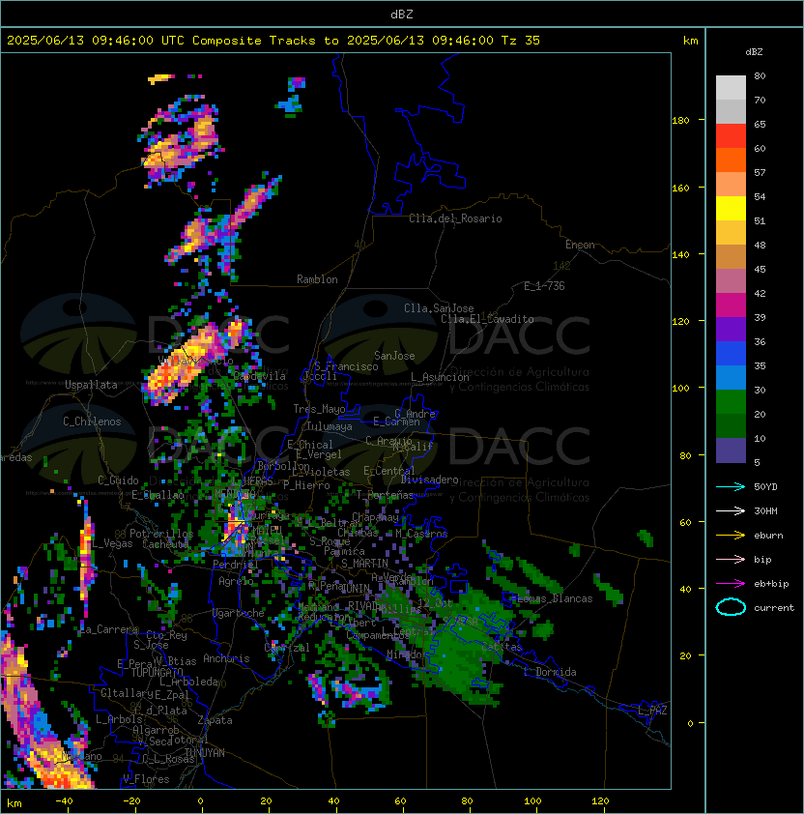Click the TUPUNGATO place label
Viewport: 804px width, 814px height.
pyautogui.click(x=157, y=672)
